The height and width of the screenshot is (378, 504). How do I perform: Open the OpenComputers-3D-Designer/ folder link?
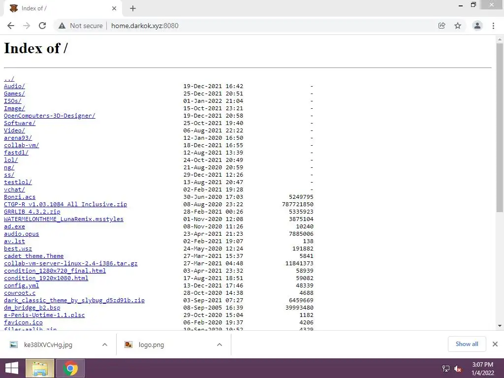tap(50, 116)
